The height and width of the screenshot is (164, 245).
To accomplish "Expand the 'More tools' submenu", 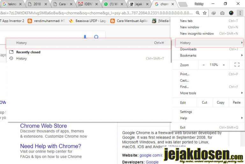I will (x=207, y=93).
